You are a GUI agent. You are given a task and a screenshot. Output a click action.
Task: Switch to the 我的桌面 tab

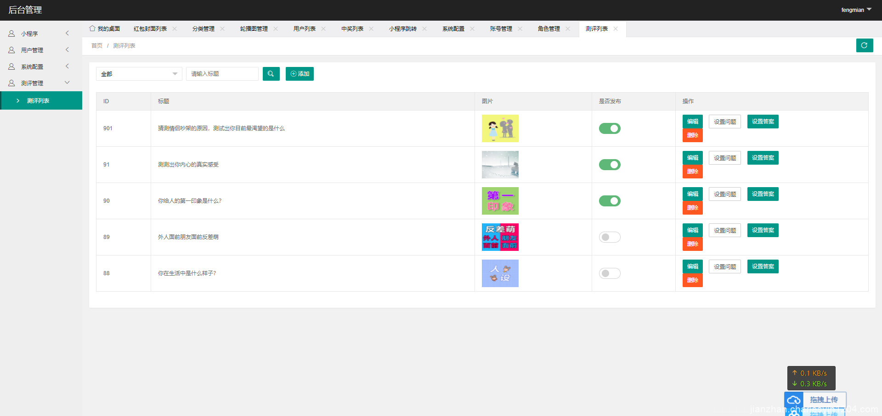point(105,28)
